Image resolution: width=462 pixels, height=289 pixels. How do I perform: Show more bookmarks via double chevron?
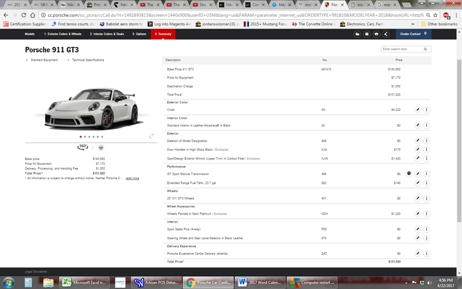click(413, 24)
